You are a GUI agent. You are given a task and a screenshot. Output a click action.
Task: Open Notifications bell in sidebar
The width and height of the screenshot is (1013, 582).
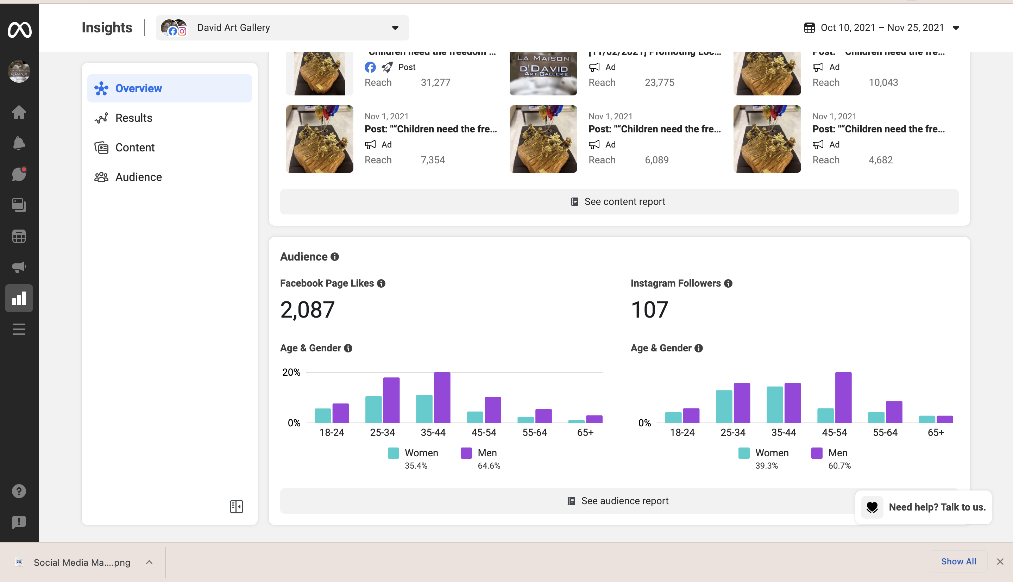tap(19, 143)
